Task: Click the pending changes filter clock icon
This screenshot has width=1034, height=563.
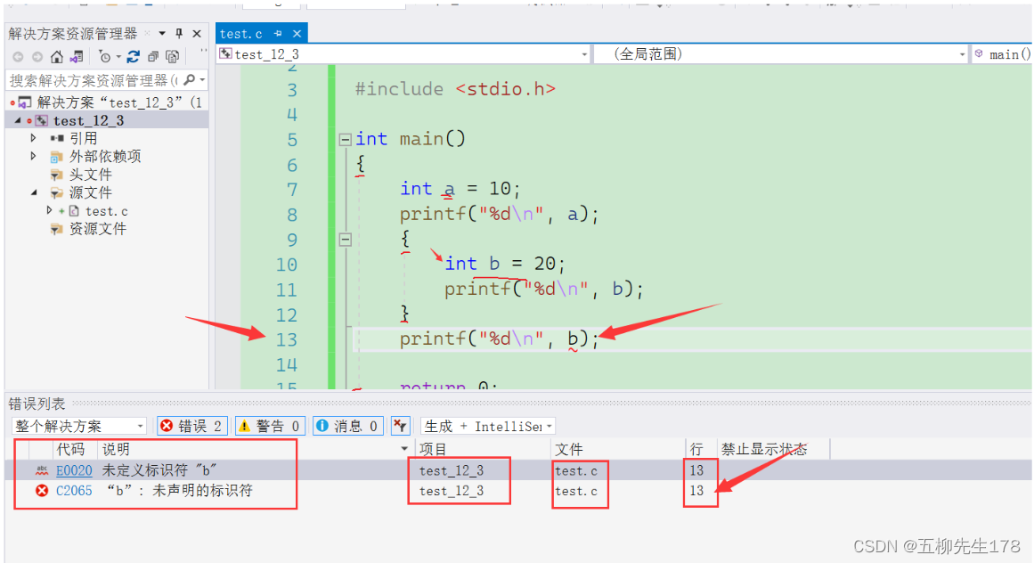Action: pos(104,57)
